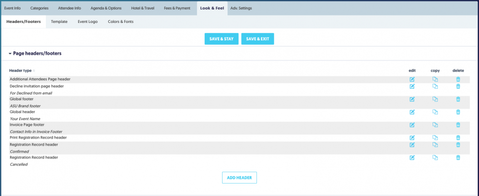Copy the Cancelled Registration Record header

click(435, 158)
